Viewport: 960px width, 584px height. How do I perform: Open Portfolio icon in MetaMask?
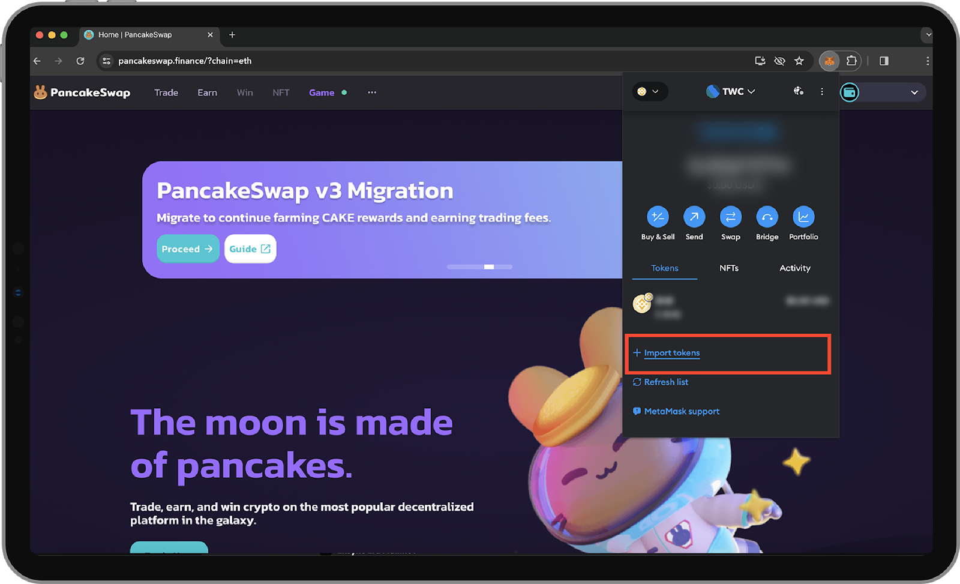tap(803, 217)
